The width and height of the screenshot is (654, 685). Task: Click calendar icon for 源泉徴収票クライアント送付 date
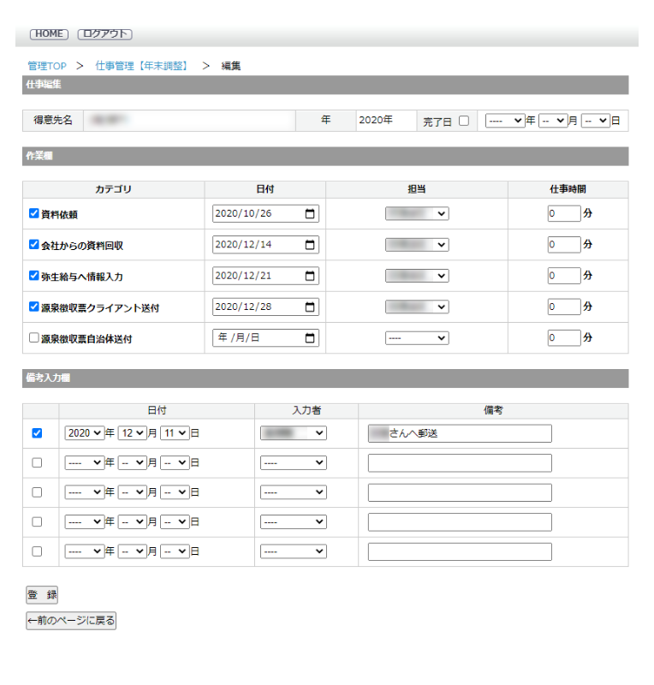[310, 307]
